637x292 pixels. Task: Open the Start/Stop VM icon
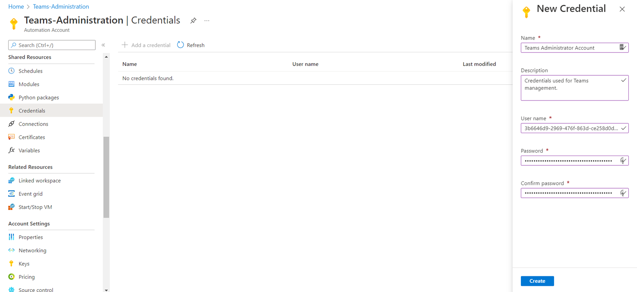click(x=12, y=207)
